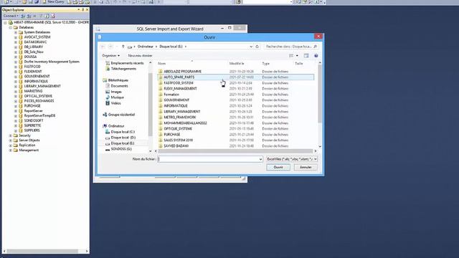
Task: Click the Ordinateur icon in navigation pane
Action: (x=105, y=126)
